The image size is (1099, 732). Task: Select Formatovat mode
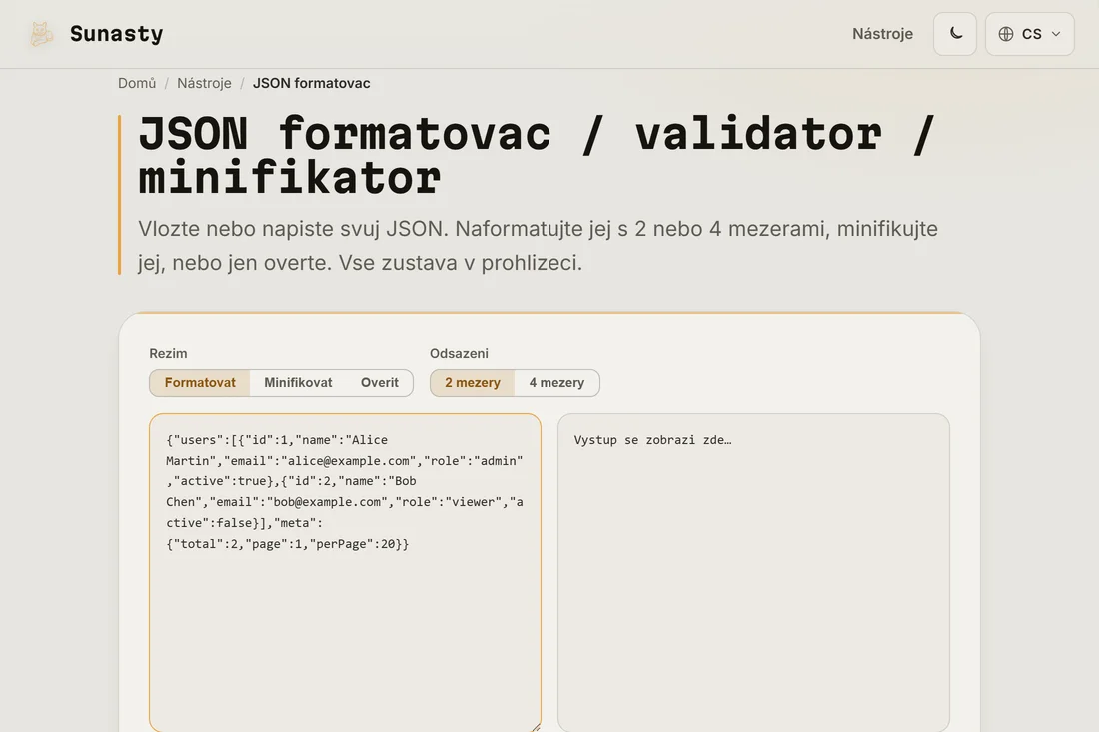click(200, 383)
